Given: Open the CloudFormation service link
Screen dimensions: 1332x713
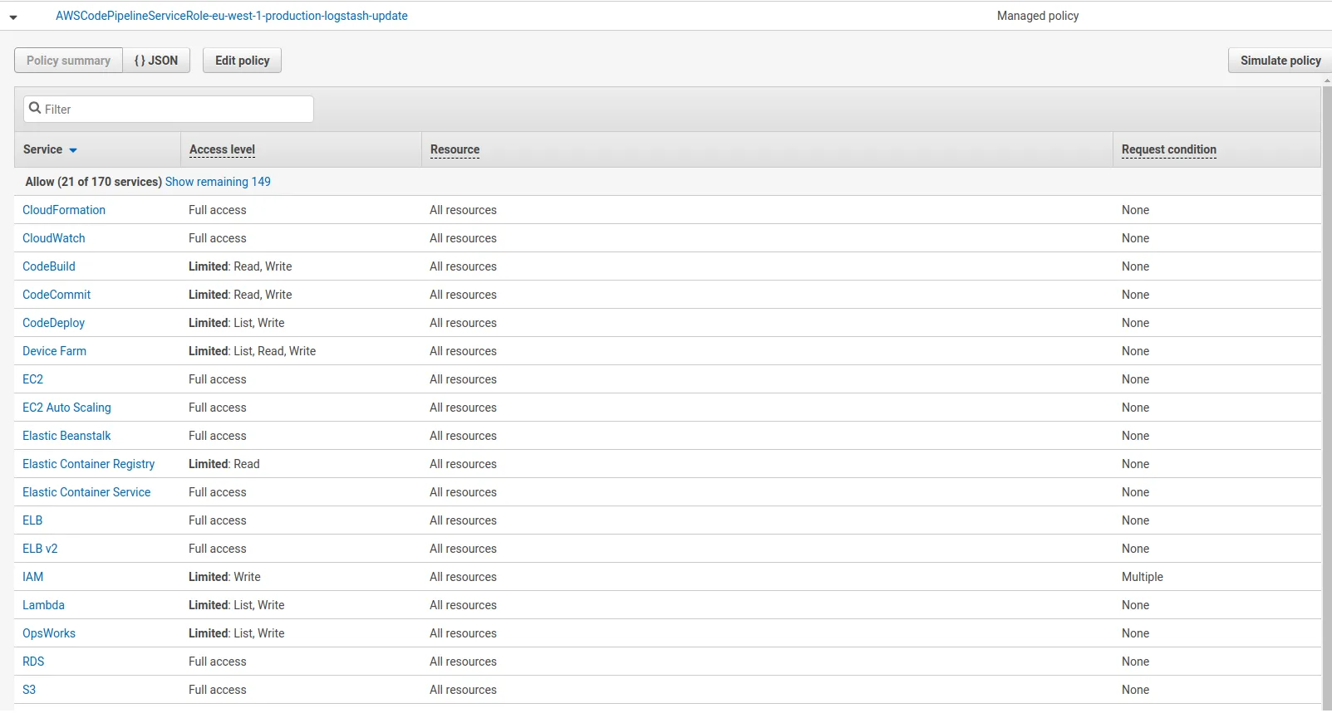Looking at the screenshot, I should pyautogui.click(x=64, y=210).
